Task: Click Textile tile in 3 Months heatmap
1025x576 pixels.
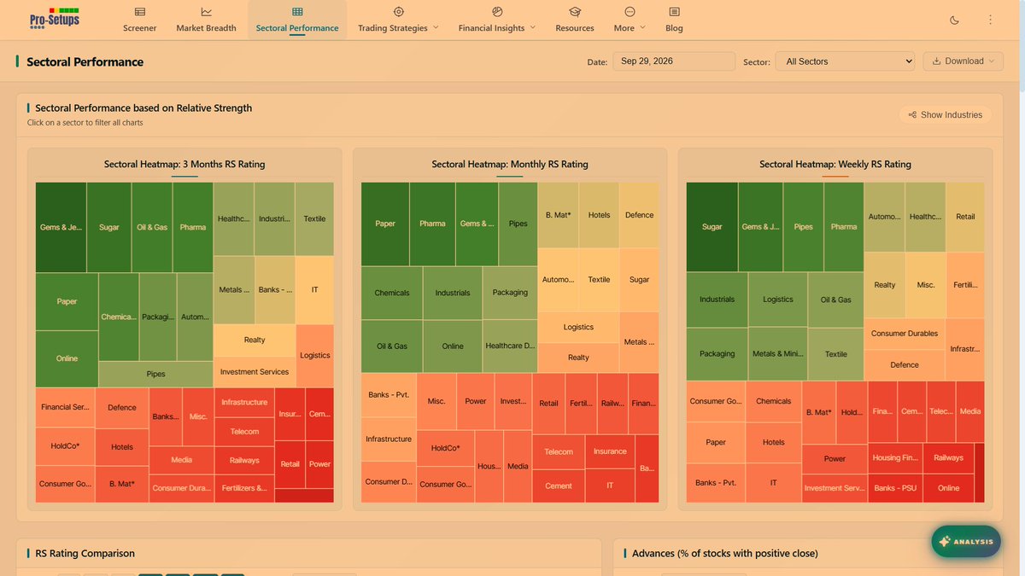Action: pyautogui.click(x=314, y=218)
